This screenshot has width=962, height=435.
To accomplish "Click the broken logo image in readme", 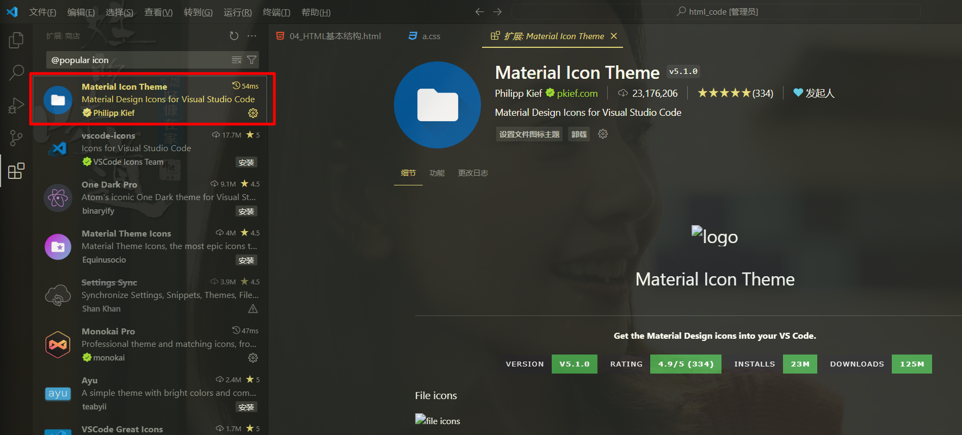I will tap(714, 237).
